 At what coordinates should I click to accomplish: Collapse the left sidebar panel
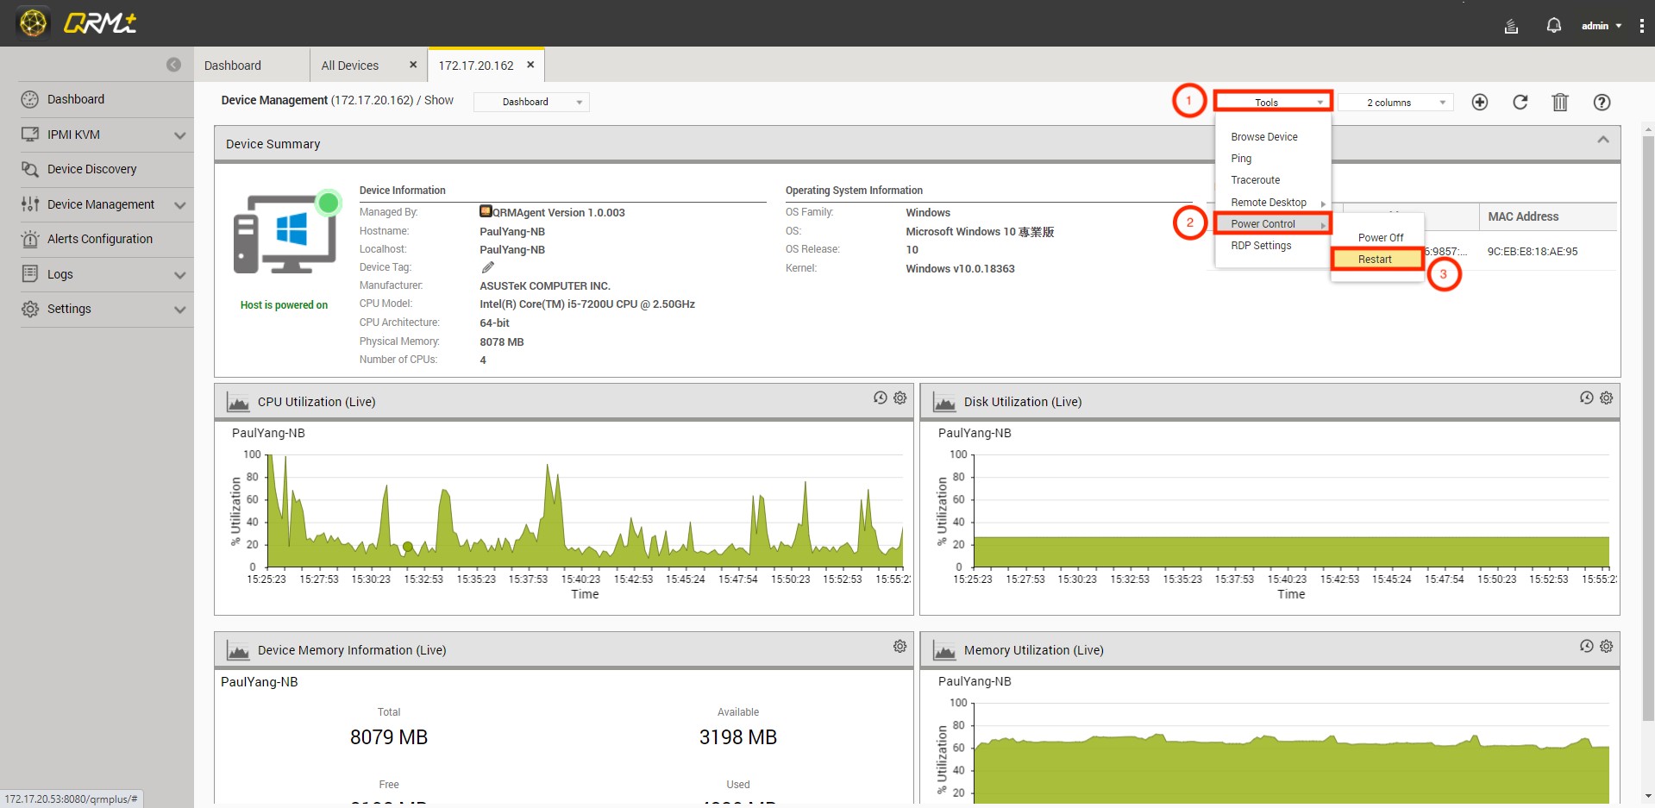pos(173,65)
